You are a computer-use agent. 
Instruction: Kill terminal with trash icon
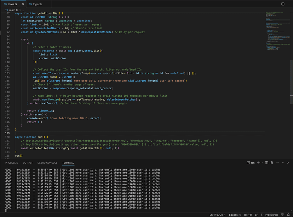(272, 163)
